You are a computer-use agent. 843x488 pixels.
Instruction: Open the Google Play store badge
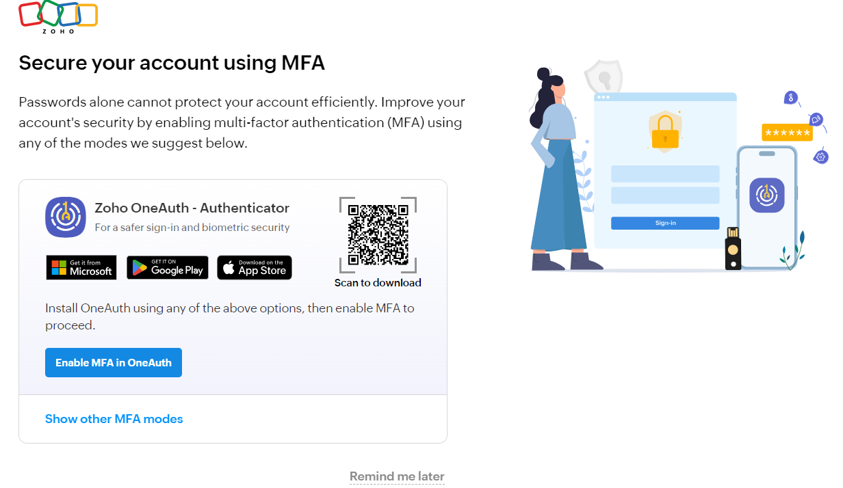coord(168,268)
